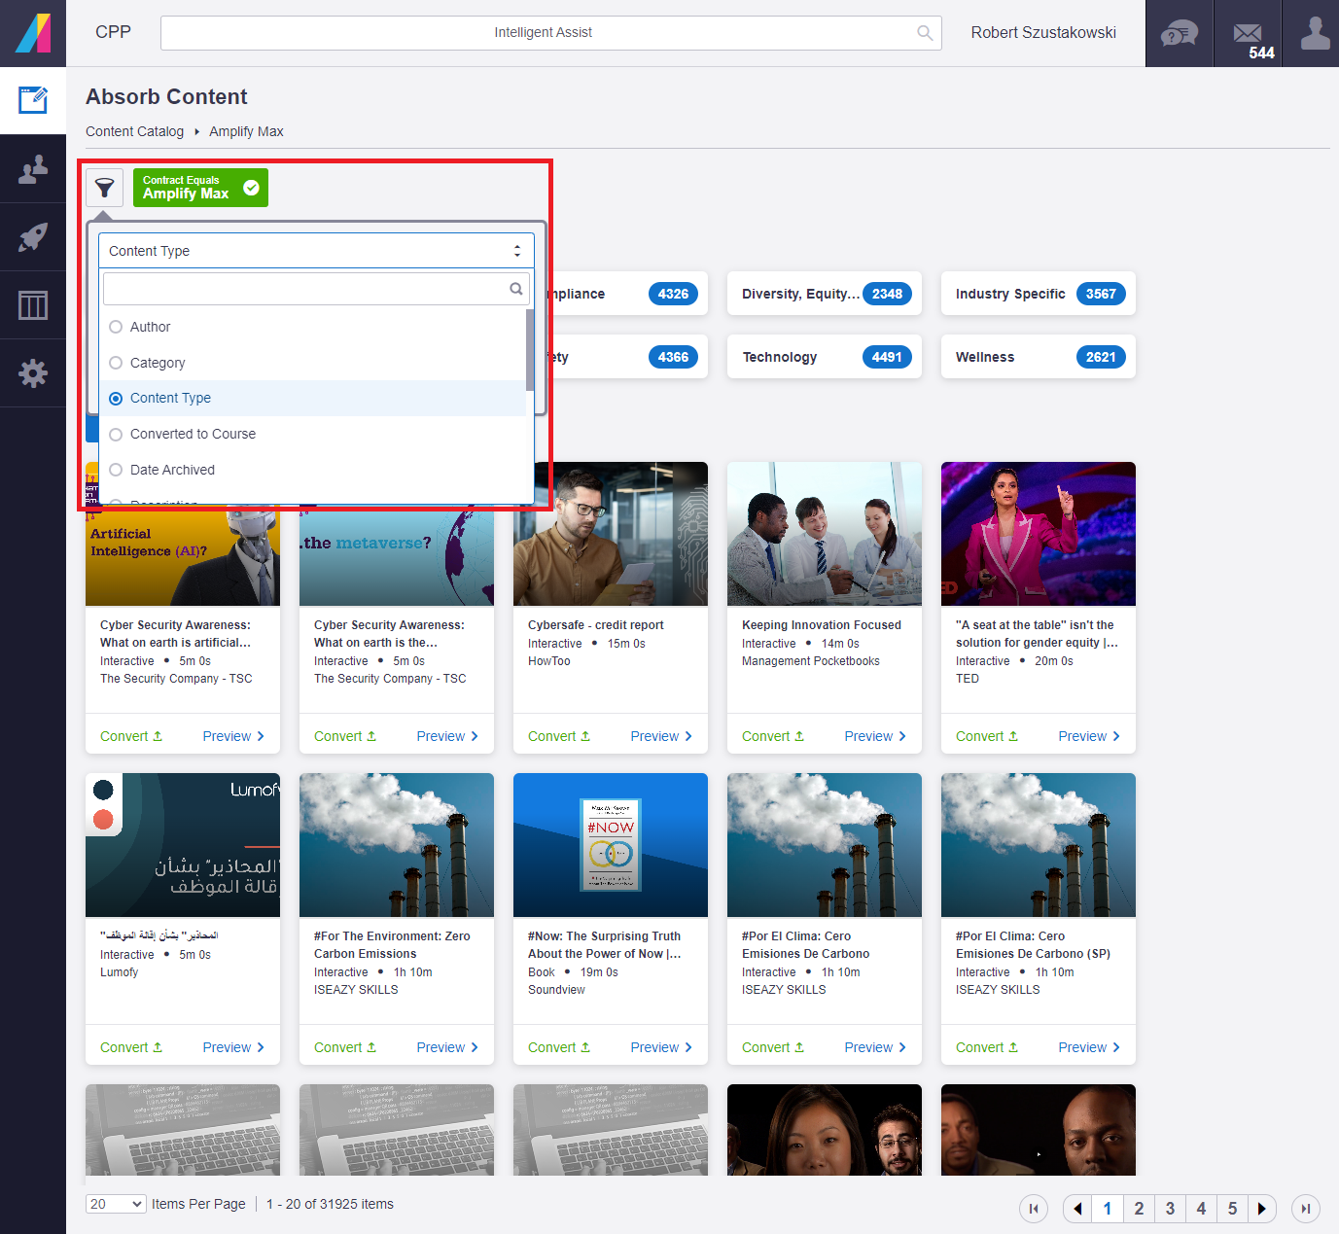This screenshot has height=1234, width=1339.
Task: Click in the Intelligent Assist search field
Action: [x=550, y=33]
